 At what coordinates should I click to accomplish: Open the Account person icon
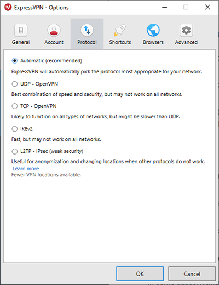pos(54,30)
